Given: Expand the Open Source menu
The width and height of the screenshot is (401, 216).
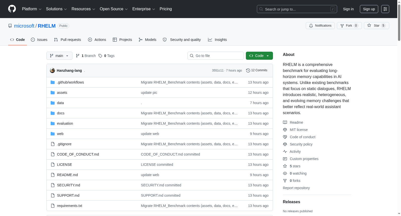Looking at the screenshot, I should 114,9.
